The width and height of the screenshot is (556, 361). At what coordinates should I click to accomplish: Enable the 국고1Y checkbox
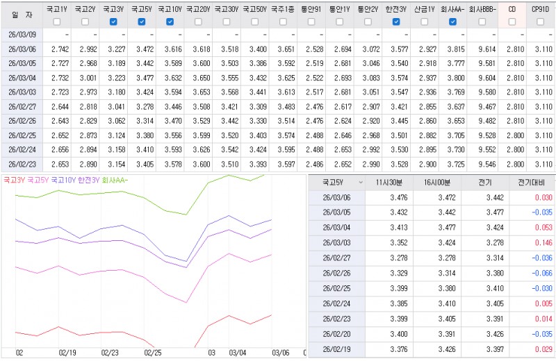click(x=56, y=22)
